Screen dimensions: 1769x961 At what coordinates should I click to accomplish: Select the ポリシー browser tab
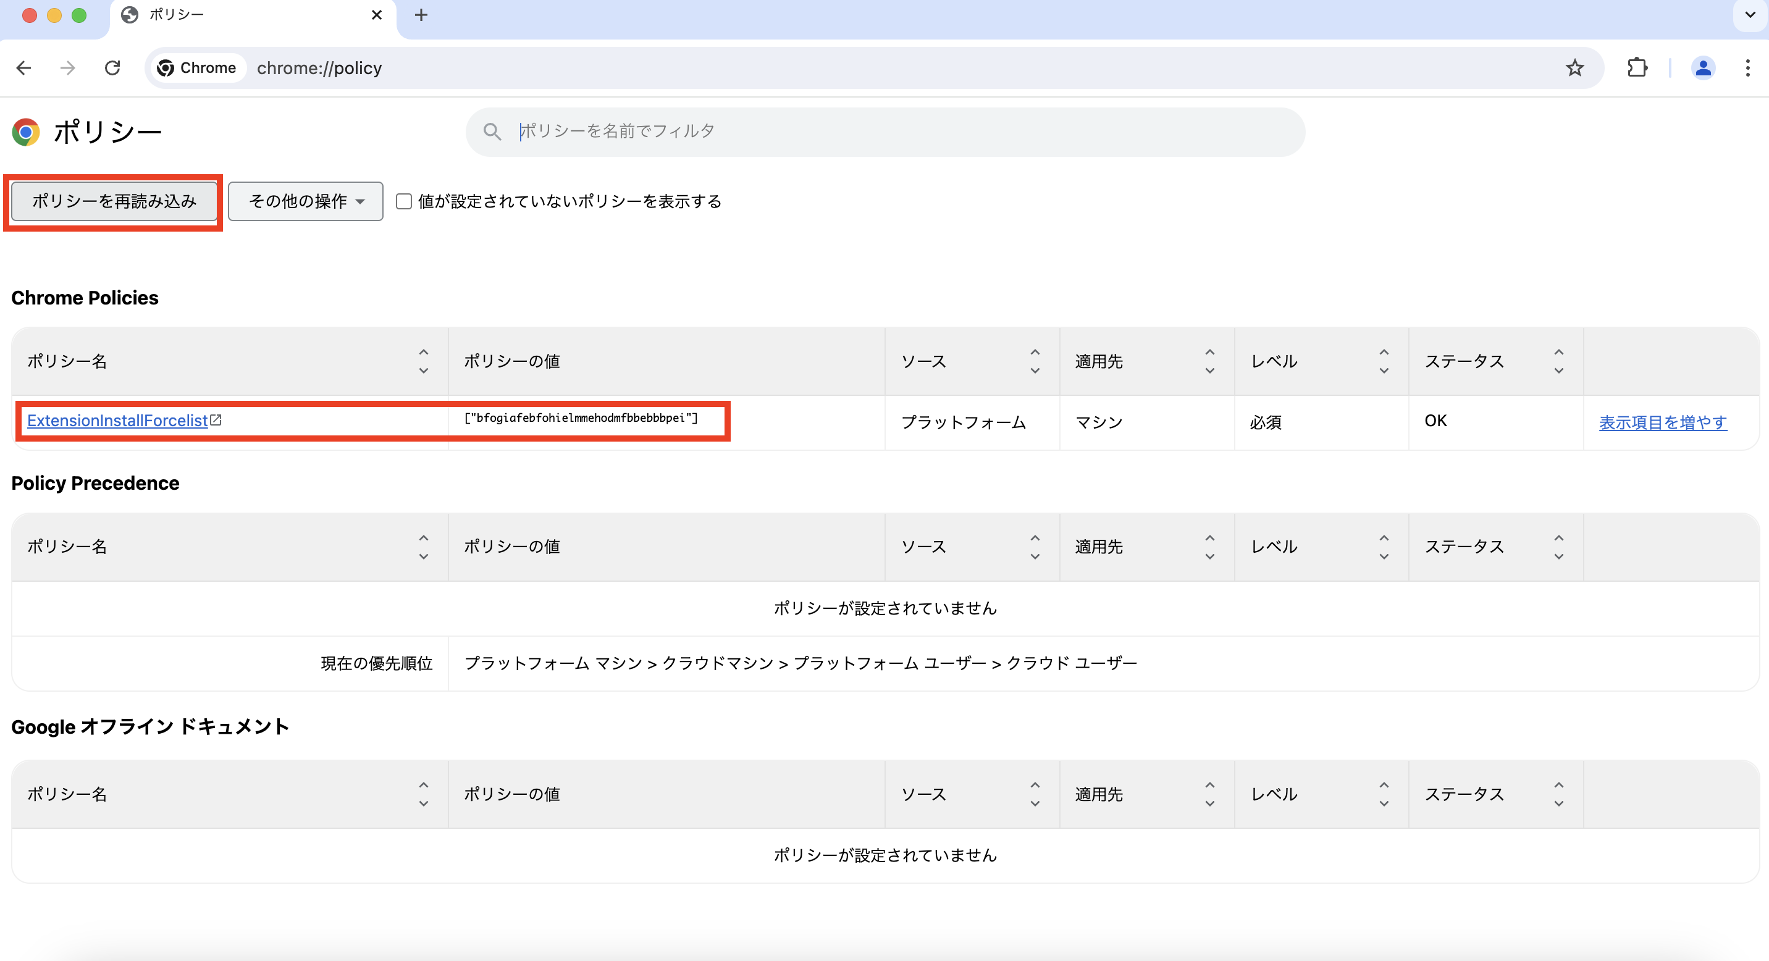coord(253,15)
